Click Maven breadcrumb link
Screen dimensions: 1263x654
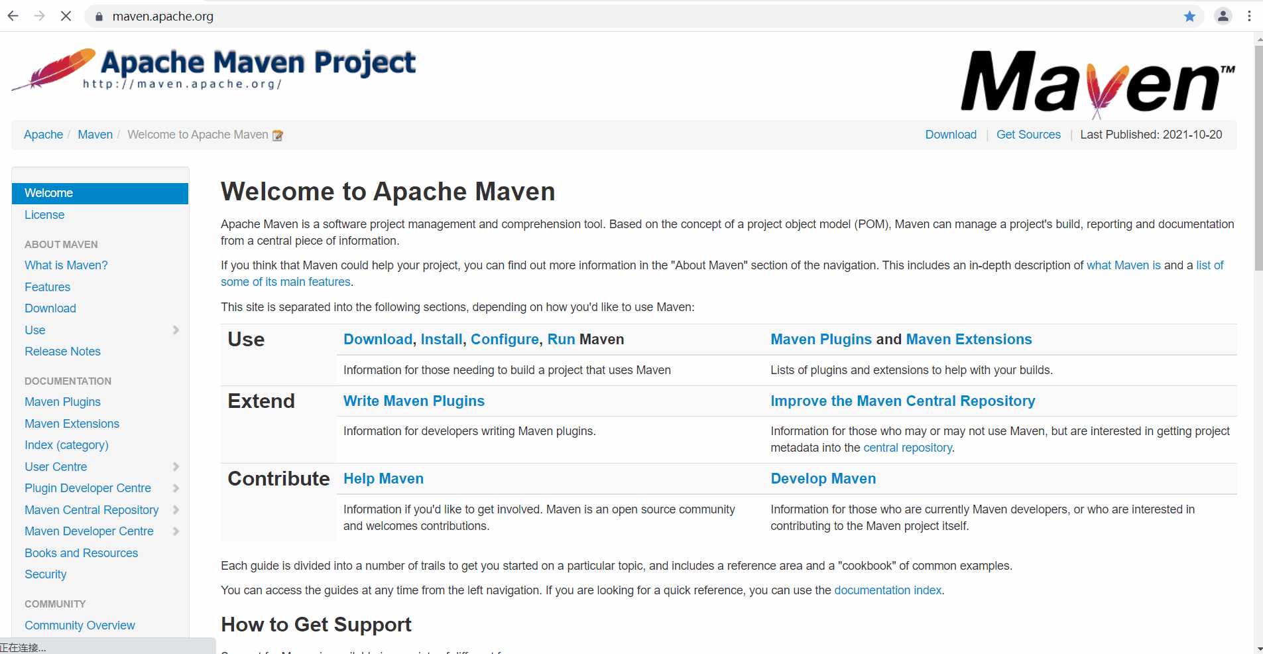point(95,135)
